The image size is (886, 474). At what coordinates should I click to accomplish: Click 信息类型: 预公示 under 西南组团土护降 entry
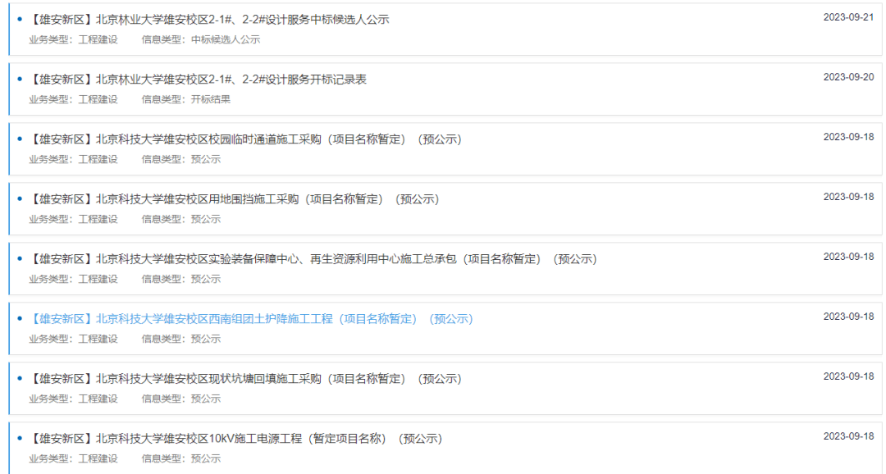click(x=180, y=339)
